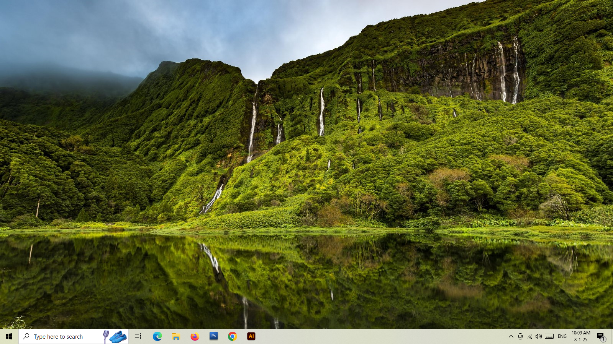Launch Adobe Illustrator from the taskbar
Viewport: 613px width, 344px height.
pos(251,336)
